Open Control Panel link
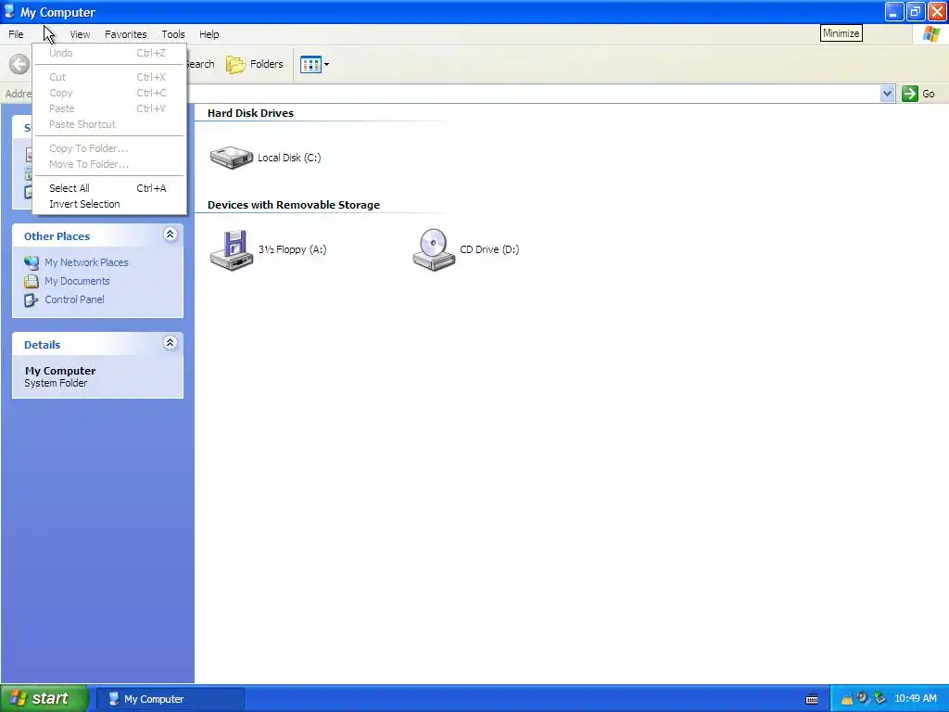The image size is (949, 712). (74, 299)
